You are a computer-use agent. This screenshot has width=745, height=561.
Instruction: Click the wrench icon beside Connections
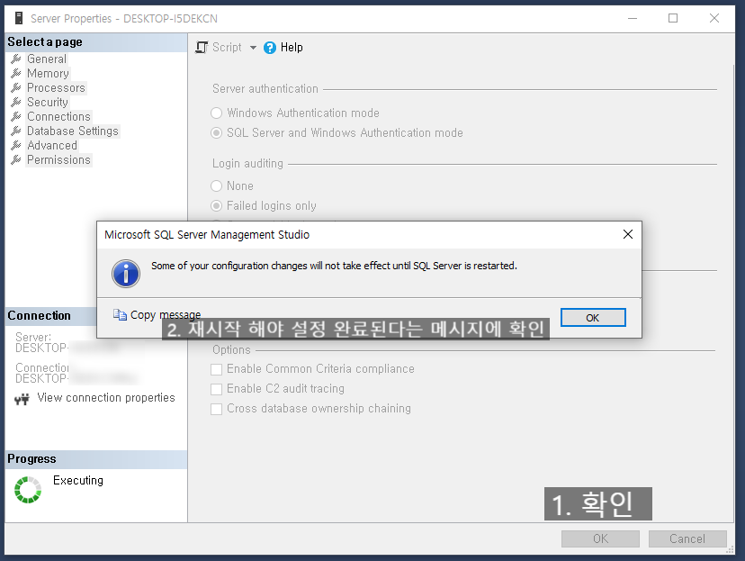click(16, 116)
